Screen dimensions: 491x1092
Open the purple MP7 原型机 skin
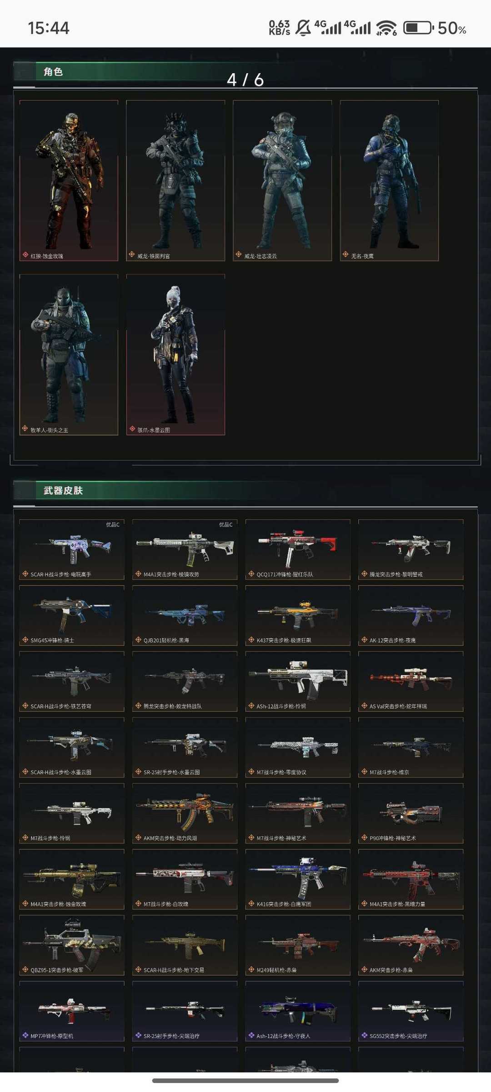(x=71, y=1011)
